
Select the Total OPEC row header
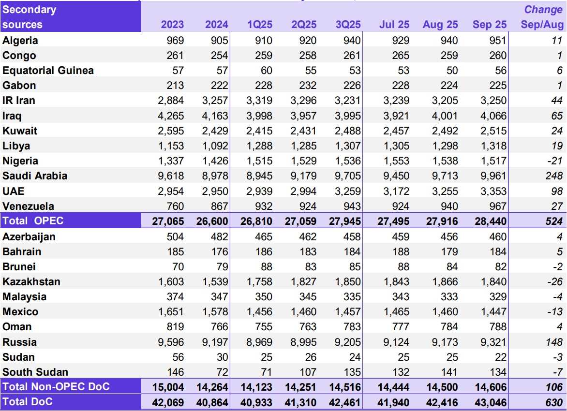33,221
